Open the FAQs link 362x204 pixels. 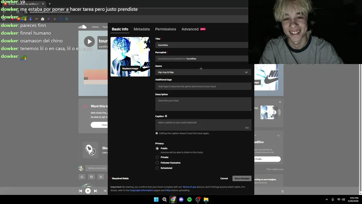[168, 190]
